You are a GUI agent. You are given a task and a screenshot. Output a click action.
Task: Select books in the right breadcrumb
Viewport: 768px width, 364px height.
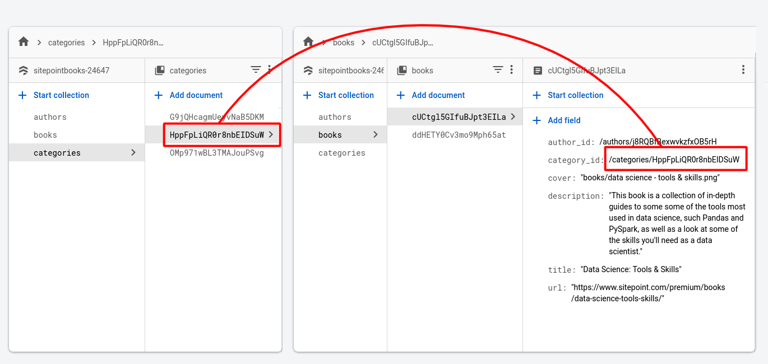(x=344, y=43)
